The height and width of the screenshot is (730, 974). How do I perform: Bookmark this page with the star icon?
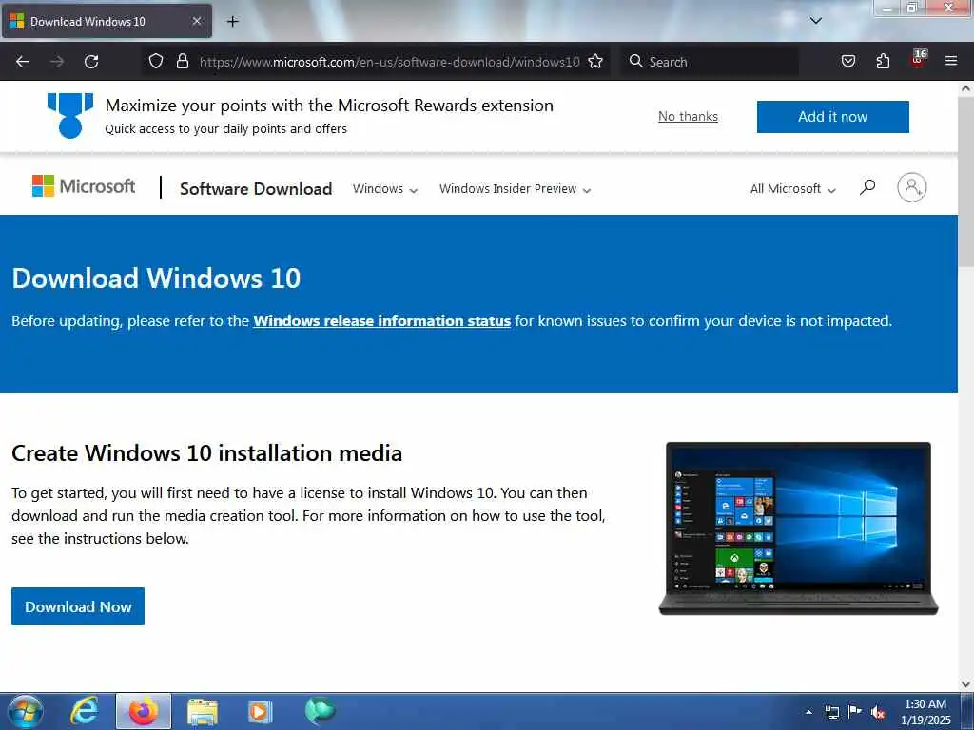[x=595, y=62]
